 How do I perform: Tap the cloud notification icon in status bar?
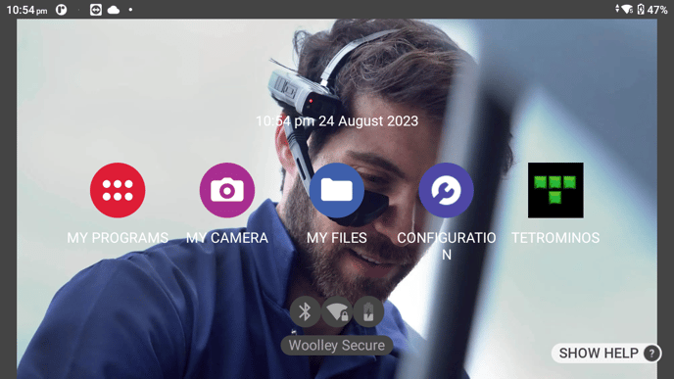[114, 10]
